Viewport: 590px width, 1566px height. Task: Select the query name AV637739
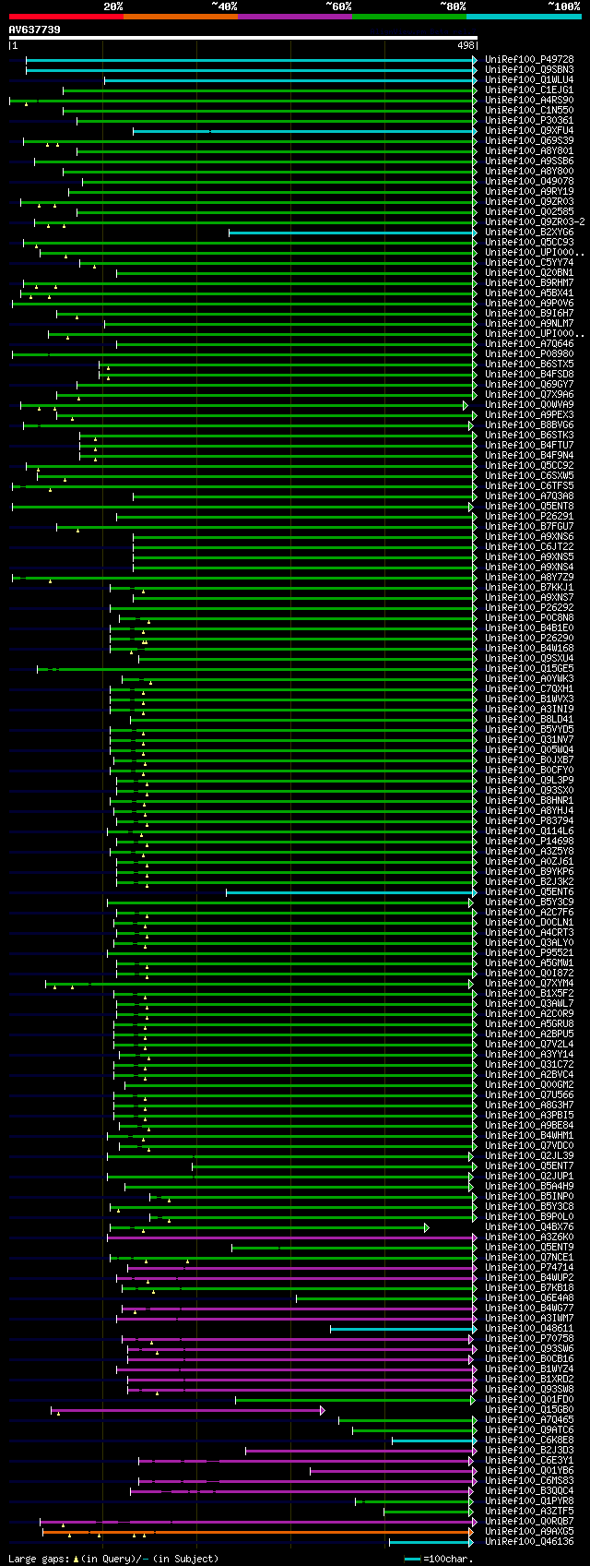point(35,30)
